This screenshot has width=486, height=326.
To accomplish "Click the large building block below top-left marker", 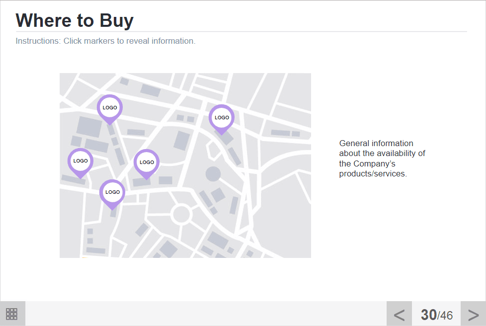I will point(89,127).
